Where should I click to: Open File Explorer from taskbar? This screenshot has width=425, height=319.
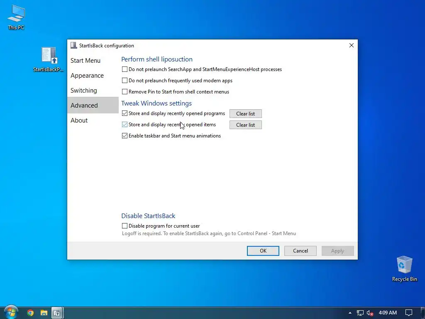point(44,313)
